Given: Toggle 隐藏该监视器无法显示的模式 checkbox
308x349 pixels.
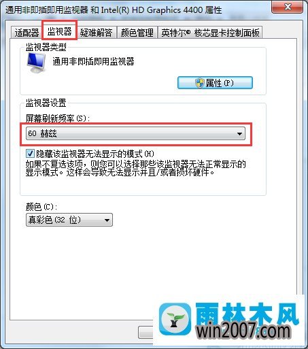Looking at the screenshot, I should (x=30, y=154).
